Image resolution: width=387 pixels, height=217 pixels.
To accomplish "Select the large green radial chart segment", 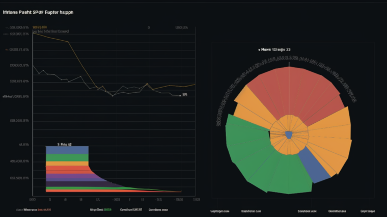I will [x=250, y=153].
